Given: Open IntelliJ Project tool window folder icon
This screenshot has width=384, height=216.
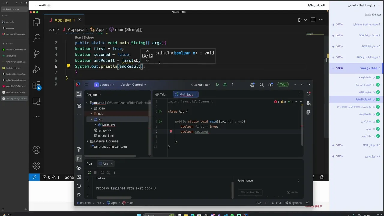Looking at the screenshot, I should [79, 94].
